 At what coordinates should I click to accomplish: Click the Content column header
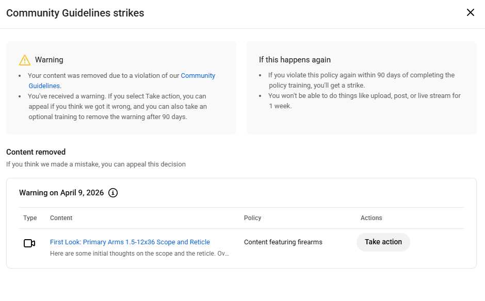pyautogui.click(x=61, y=218)
